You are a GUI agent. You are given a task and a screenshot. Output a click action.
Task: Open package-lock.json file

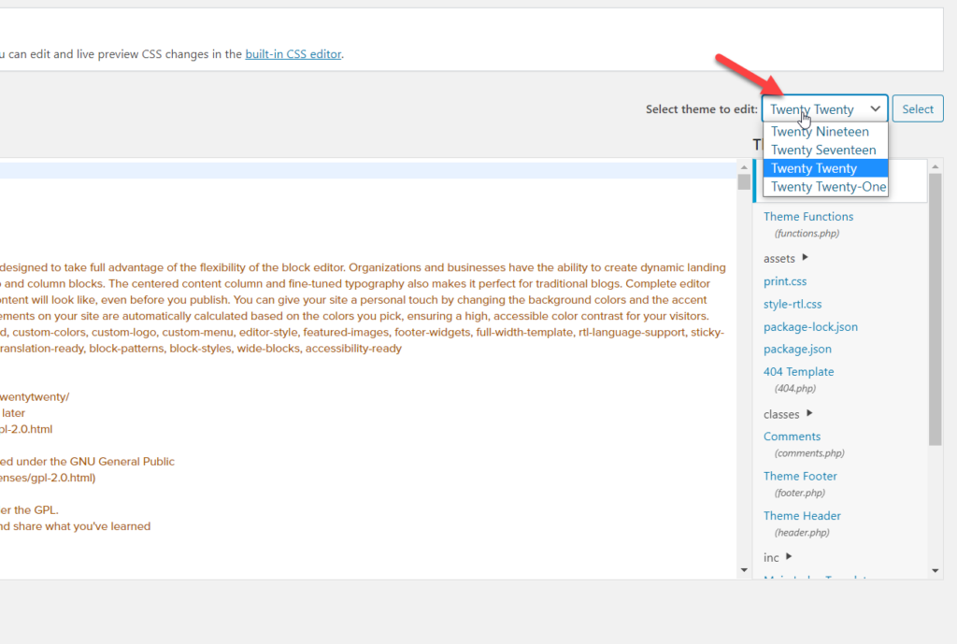click(810, 326)
